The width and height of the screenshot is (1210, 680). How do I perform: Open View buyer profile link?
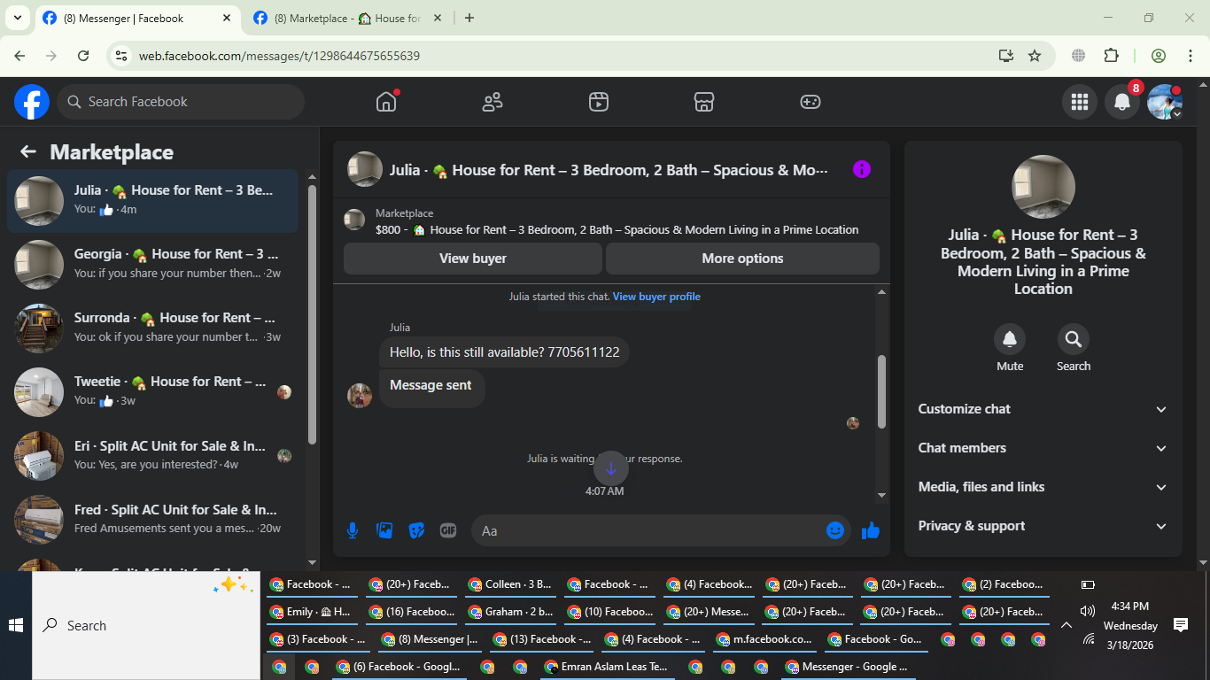(x=656, y=297)
